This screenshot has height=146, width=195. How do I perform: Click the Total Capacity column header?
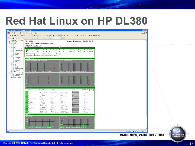(x=44, y=90)
